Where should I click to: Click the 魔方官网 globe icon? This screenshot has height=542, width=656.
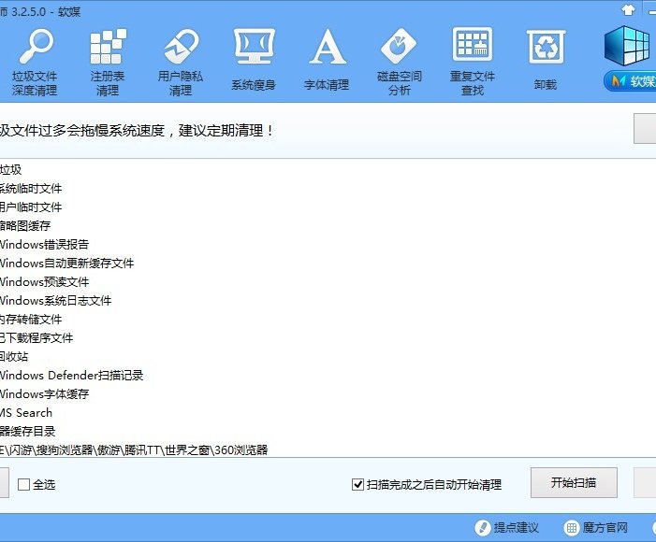click(572, 528)
